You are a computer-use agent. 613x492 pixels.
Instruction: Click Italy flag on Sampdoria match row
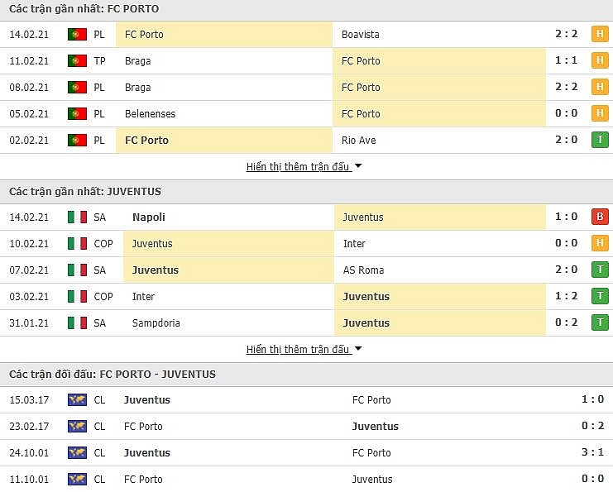78,323
